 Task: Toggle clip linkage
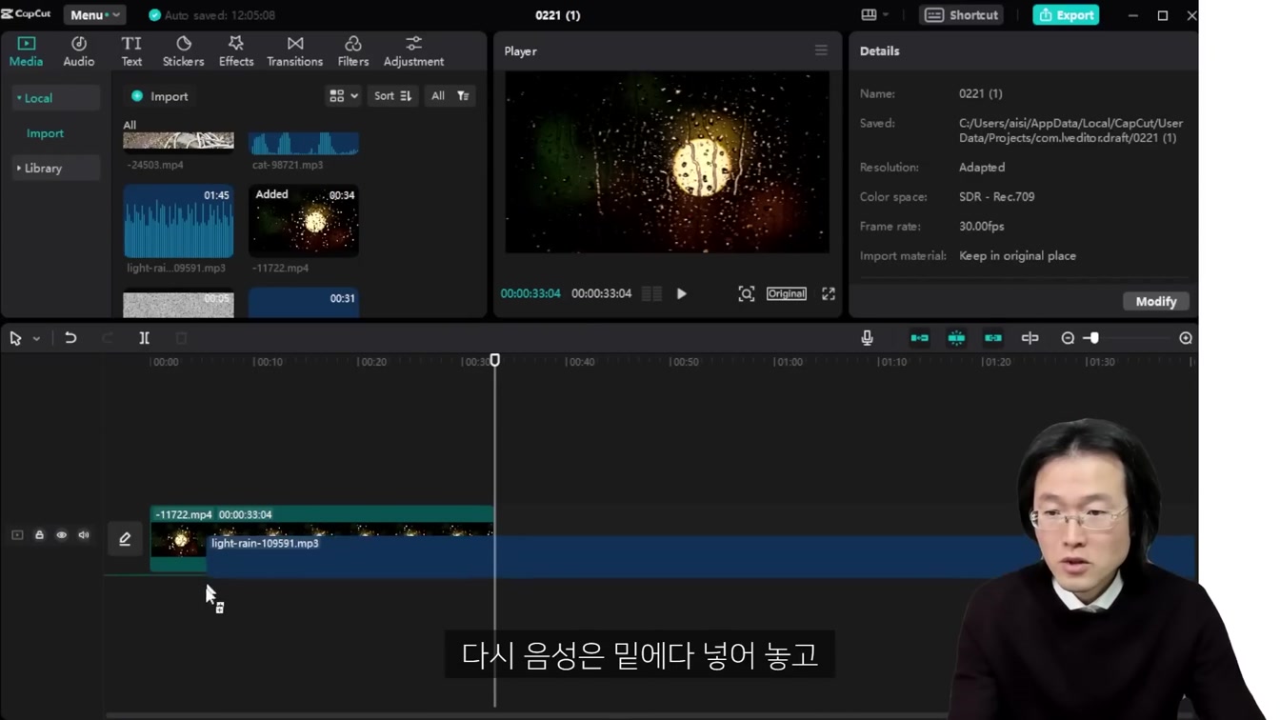[993, 338]
